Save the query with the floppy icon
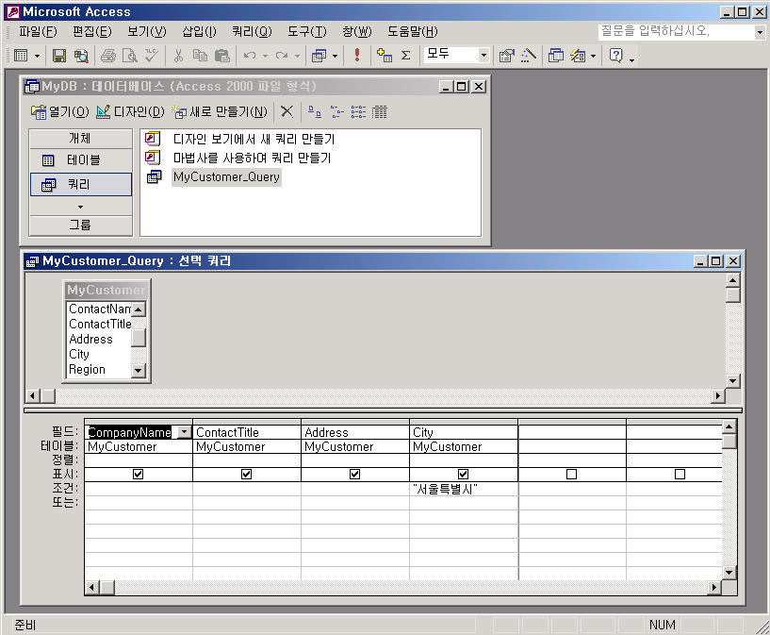The height and width of the screenshot is (635, 770). click(59, 56)
